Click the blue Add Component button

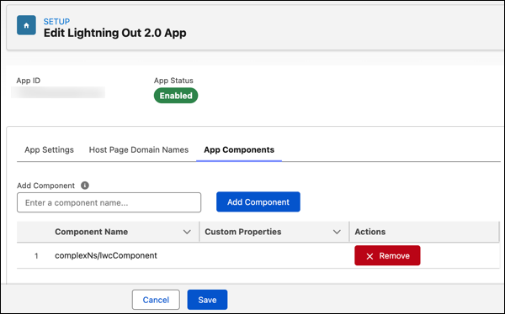click(x=258, y=201)
